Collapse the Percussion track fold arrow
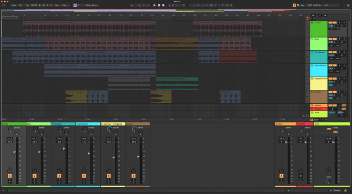 (x=312, y=52)
